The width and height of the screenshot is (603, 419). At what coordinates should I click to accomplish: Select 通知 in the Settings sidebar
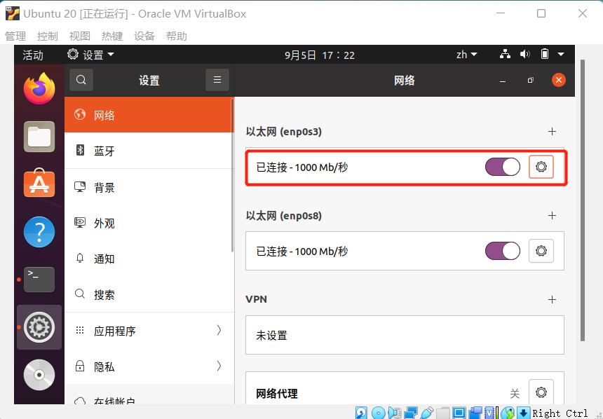click(x=149, y=259)
